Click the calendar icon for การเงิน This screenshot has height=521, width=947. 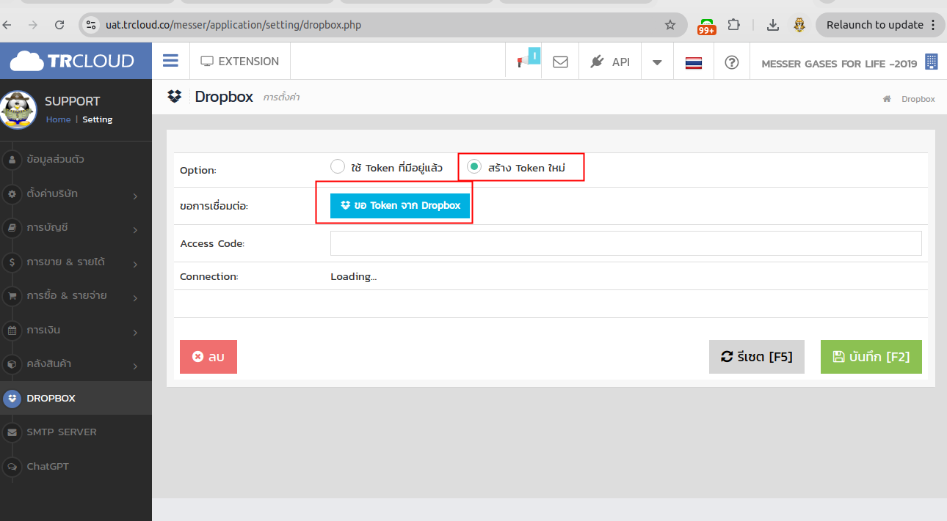12,330
